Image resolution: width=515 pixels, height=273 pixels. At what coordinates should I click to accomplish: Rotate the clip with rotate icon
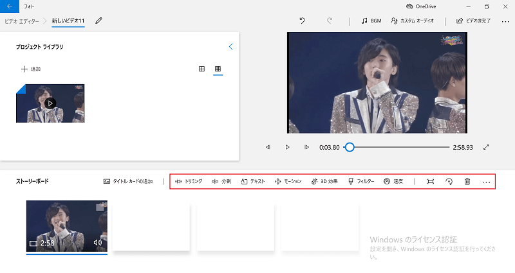tap(449, 181)
